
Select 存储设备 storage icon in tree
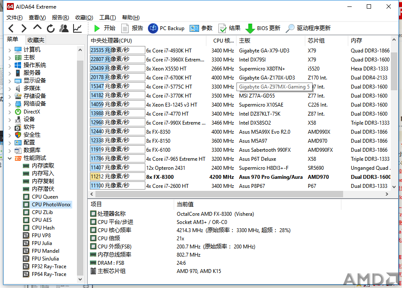pyautogui.click(x=18, y=96)
